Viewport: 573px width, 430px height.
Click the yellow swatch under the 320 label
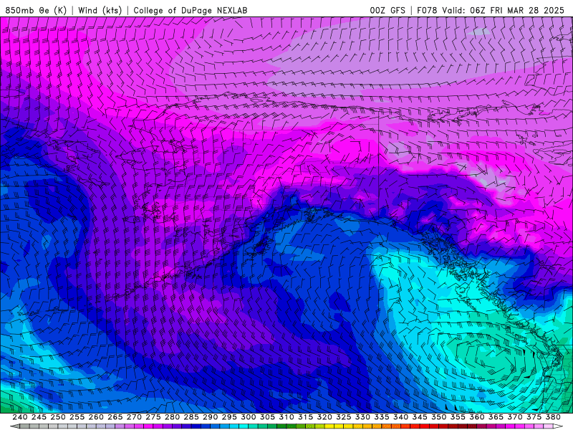tap(329, 426)
